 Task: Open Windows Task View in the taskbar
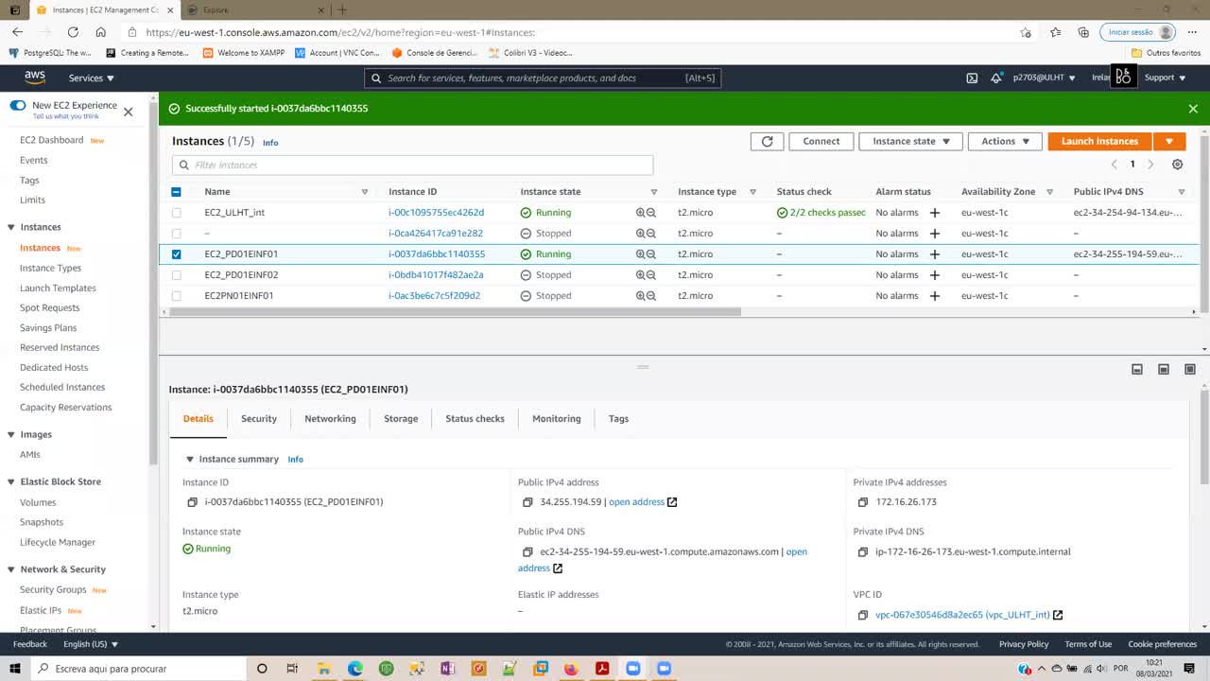(x=292, y=669)
